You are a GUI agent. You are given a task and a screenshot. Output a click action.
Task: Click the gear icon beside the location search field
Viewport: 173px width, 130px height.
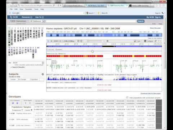point(43,63)
